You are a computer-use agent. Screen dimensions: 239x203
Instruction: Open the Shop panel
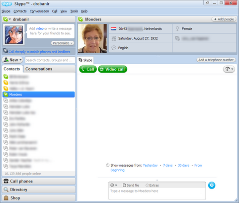coord(39,198)
